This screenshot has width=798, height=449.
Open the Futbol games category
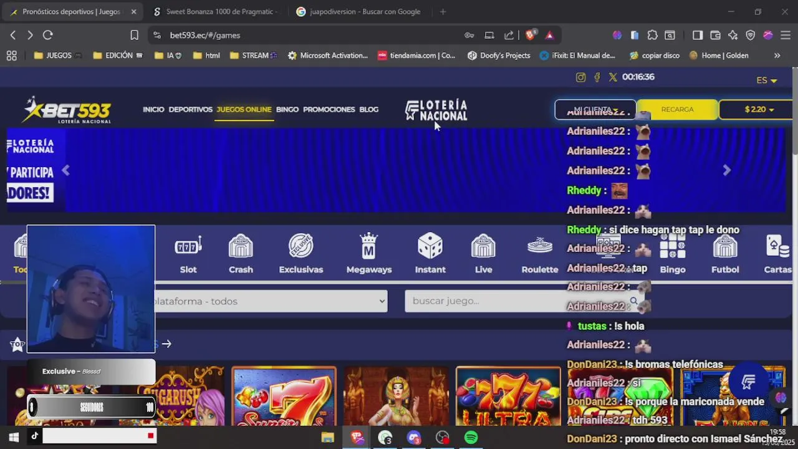725,254
